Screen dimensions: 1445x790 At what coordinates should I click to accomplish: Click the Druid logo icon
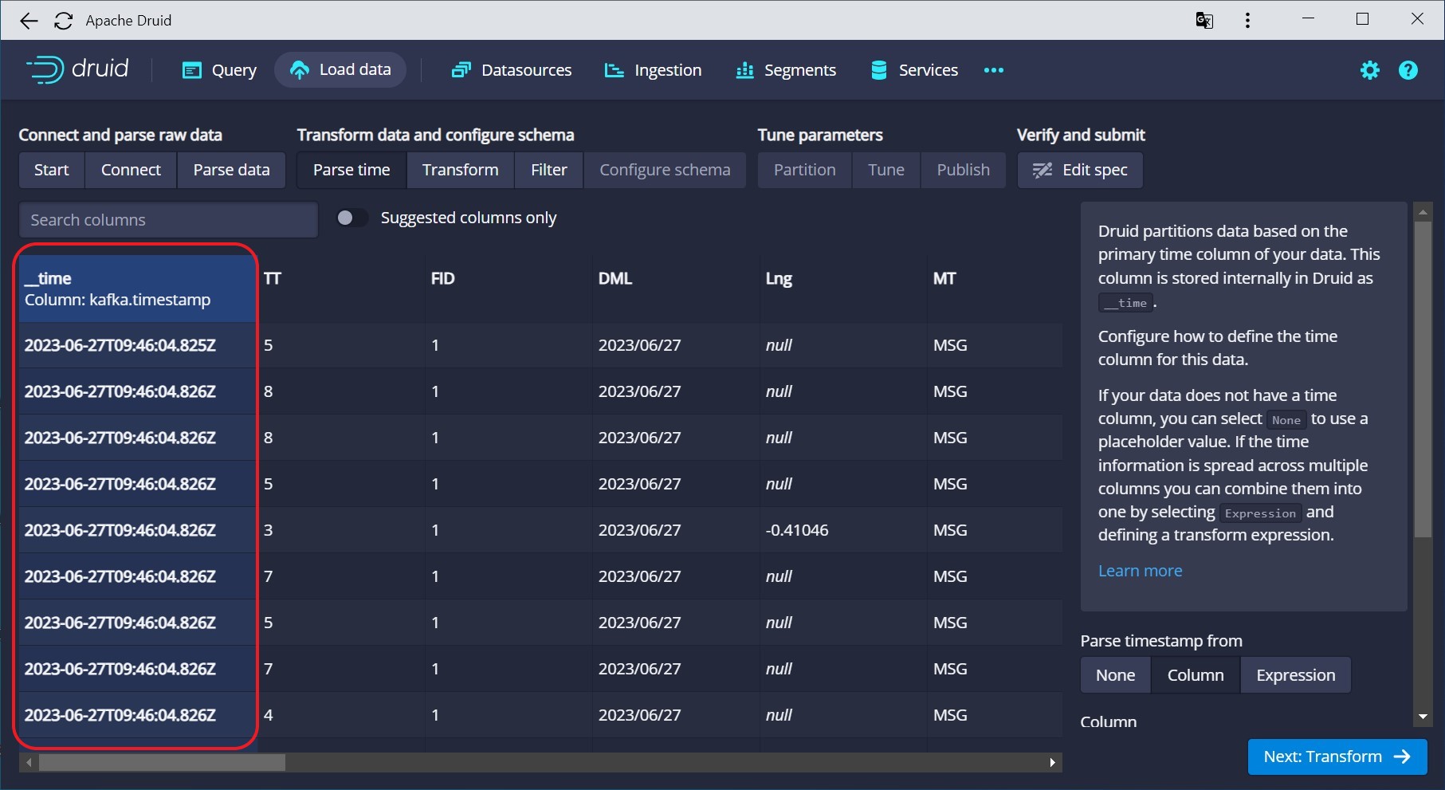(x=45, y=70)
